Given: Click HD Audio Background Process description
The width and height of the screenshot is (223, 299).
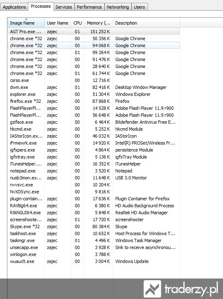Looking at the screenshot, I should [x=145, y=206].
